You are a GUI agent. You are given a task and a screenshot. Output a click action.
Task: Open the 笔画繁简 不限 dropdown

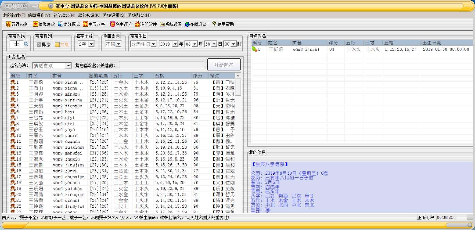point(118,44)
